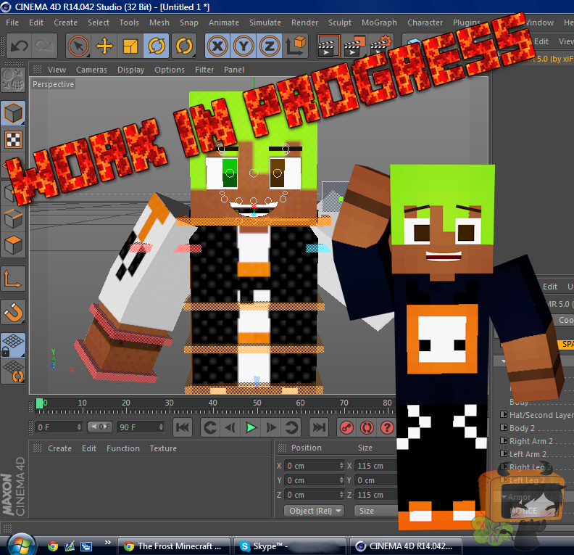Click the Render to Picture Viewer icon
The width and height of the screenshot is (574, 555).
click(354, 46)
